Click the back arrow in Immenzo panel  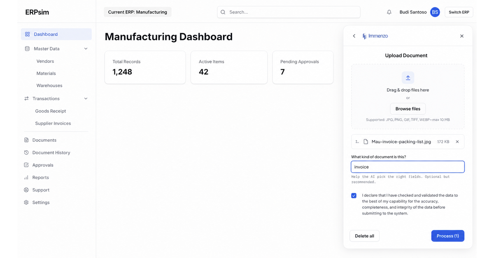pos(354,36)
